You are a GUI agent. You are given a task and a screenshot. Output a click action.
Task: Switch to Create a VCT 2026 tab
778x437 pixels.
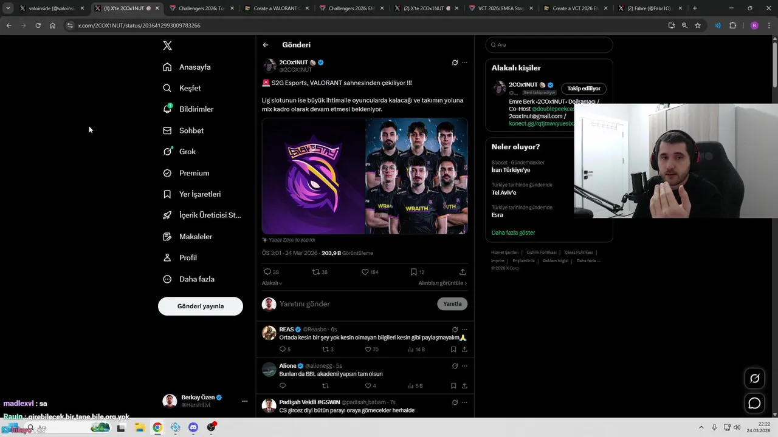[x=576, y=8]
